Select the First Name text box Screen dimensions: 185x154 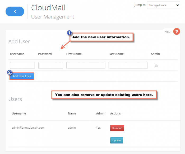point(86,65)
